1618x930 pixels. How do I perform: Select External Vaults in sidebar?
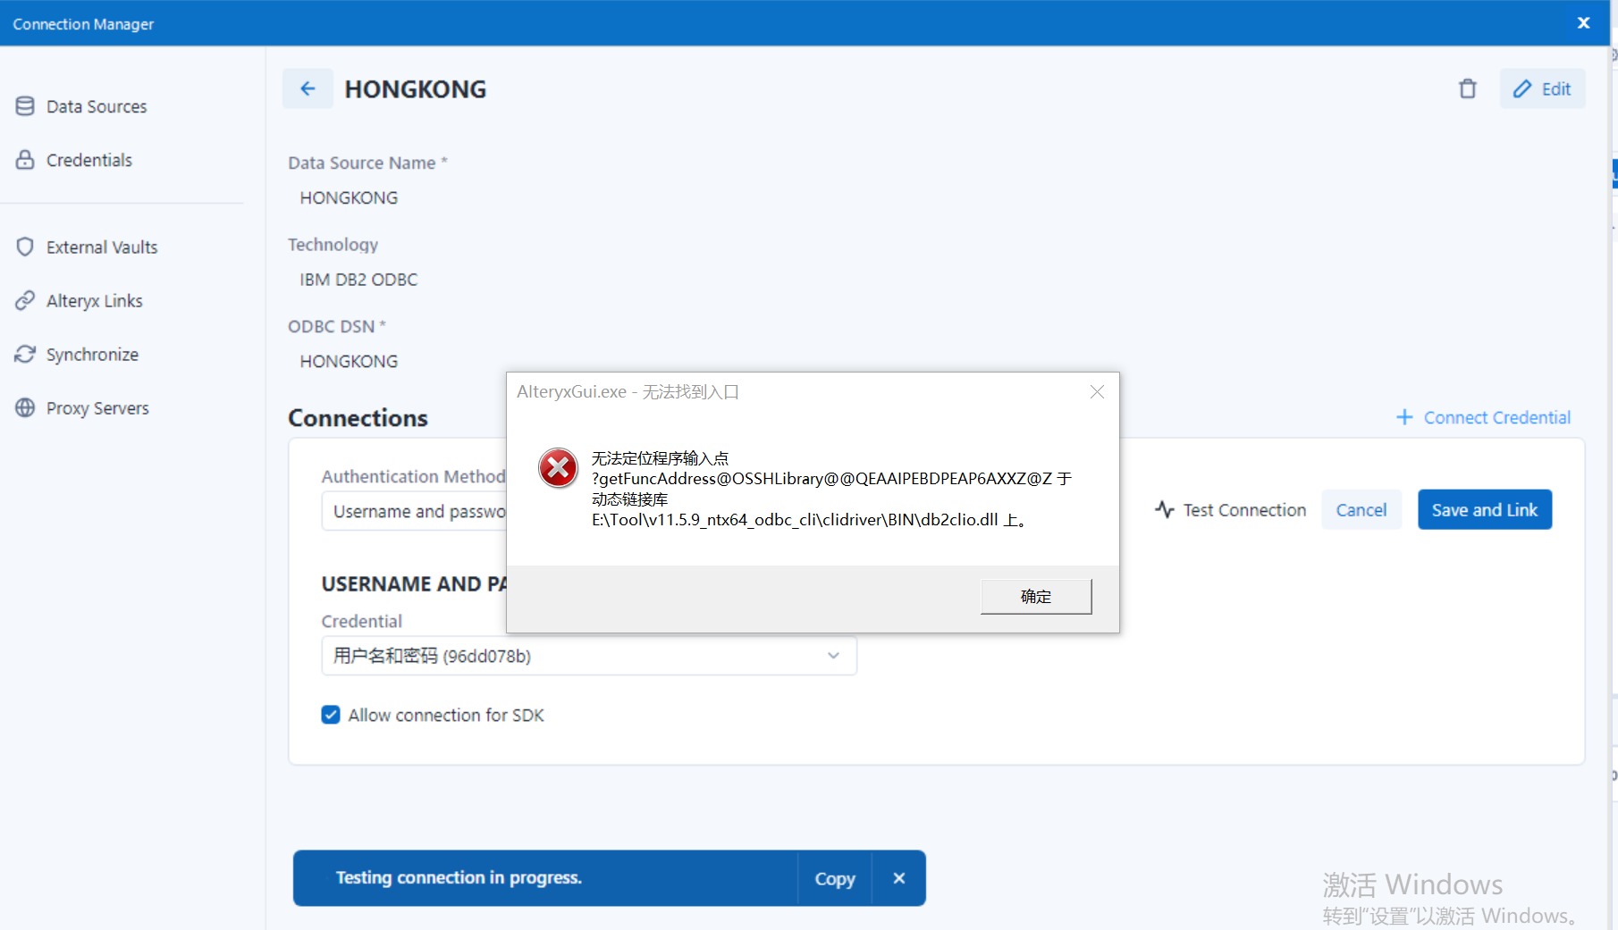(x=102, y=247)
